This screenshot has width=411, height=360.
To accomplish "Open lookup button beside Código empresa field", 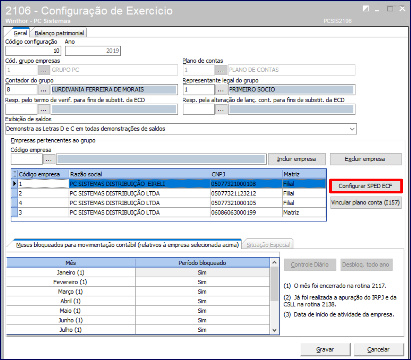I will point(49,159).
